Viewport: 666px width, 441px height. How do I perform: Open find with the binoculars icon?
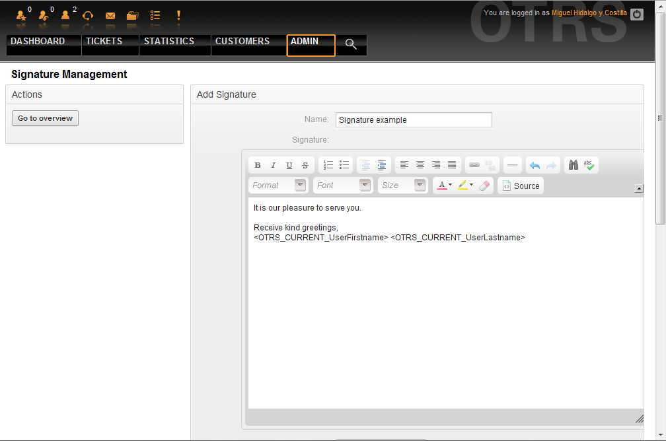pyautogui.click(x=573, y=165)
